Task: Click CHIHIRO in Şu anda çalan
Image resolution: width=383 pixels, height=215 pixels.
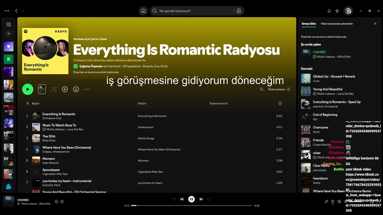Action: 319,52
